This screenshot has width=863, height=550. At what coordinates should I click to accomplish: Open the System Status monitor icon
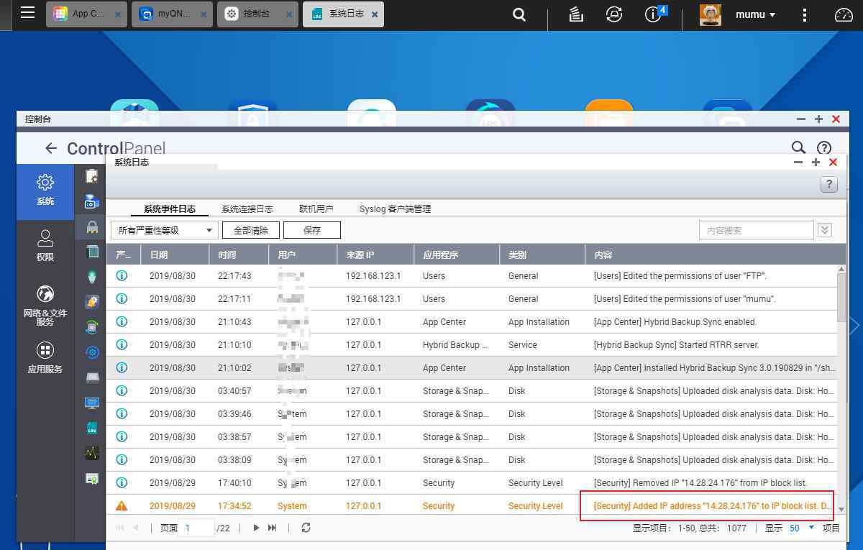(x=92, y=403)
